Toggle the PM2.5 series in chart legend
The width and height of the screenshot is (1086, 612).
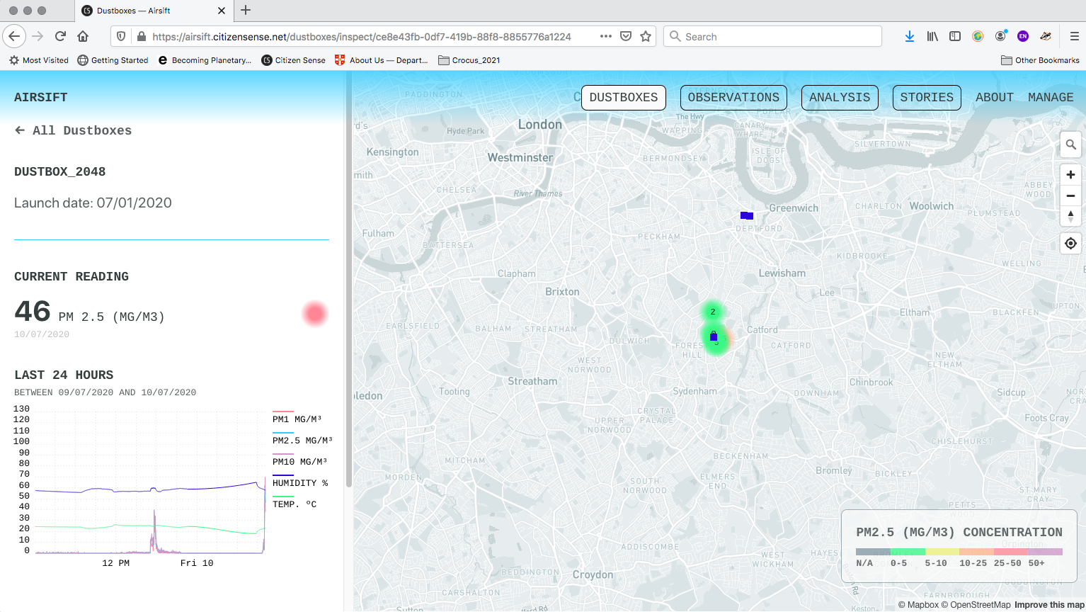[302, 440]
